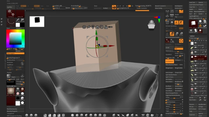Click the gizmo reset orientation arrow icon
Viewport: 209px width, 117px height.
[x=102, y=27]
